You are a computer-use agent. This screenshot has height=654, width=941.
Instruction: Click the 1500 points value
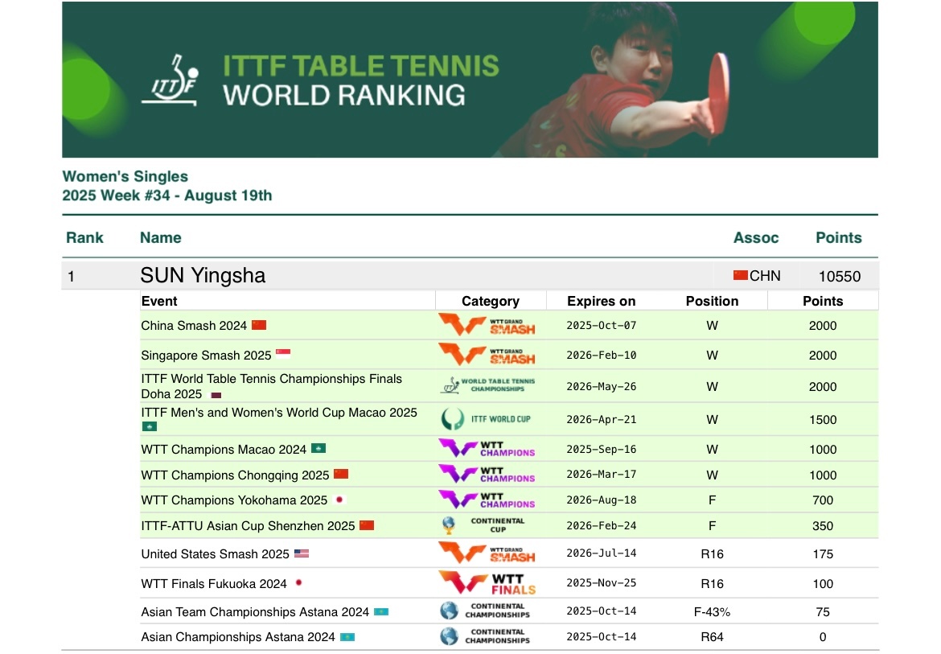[x=822, y=419]
